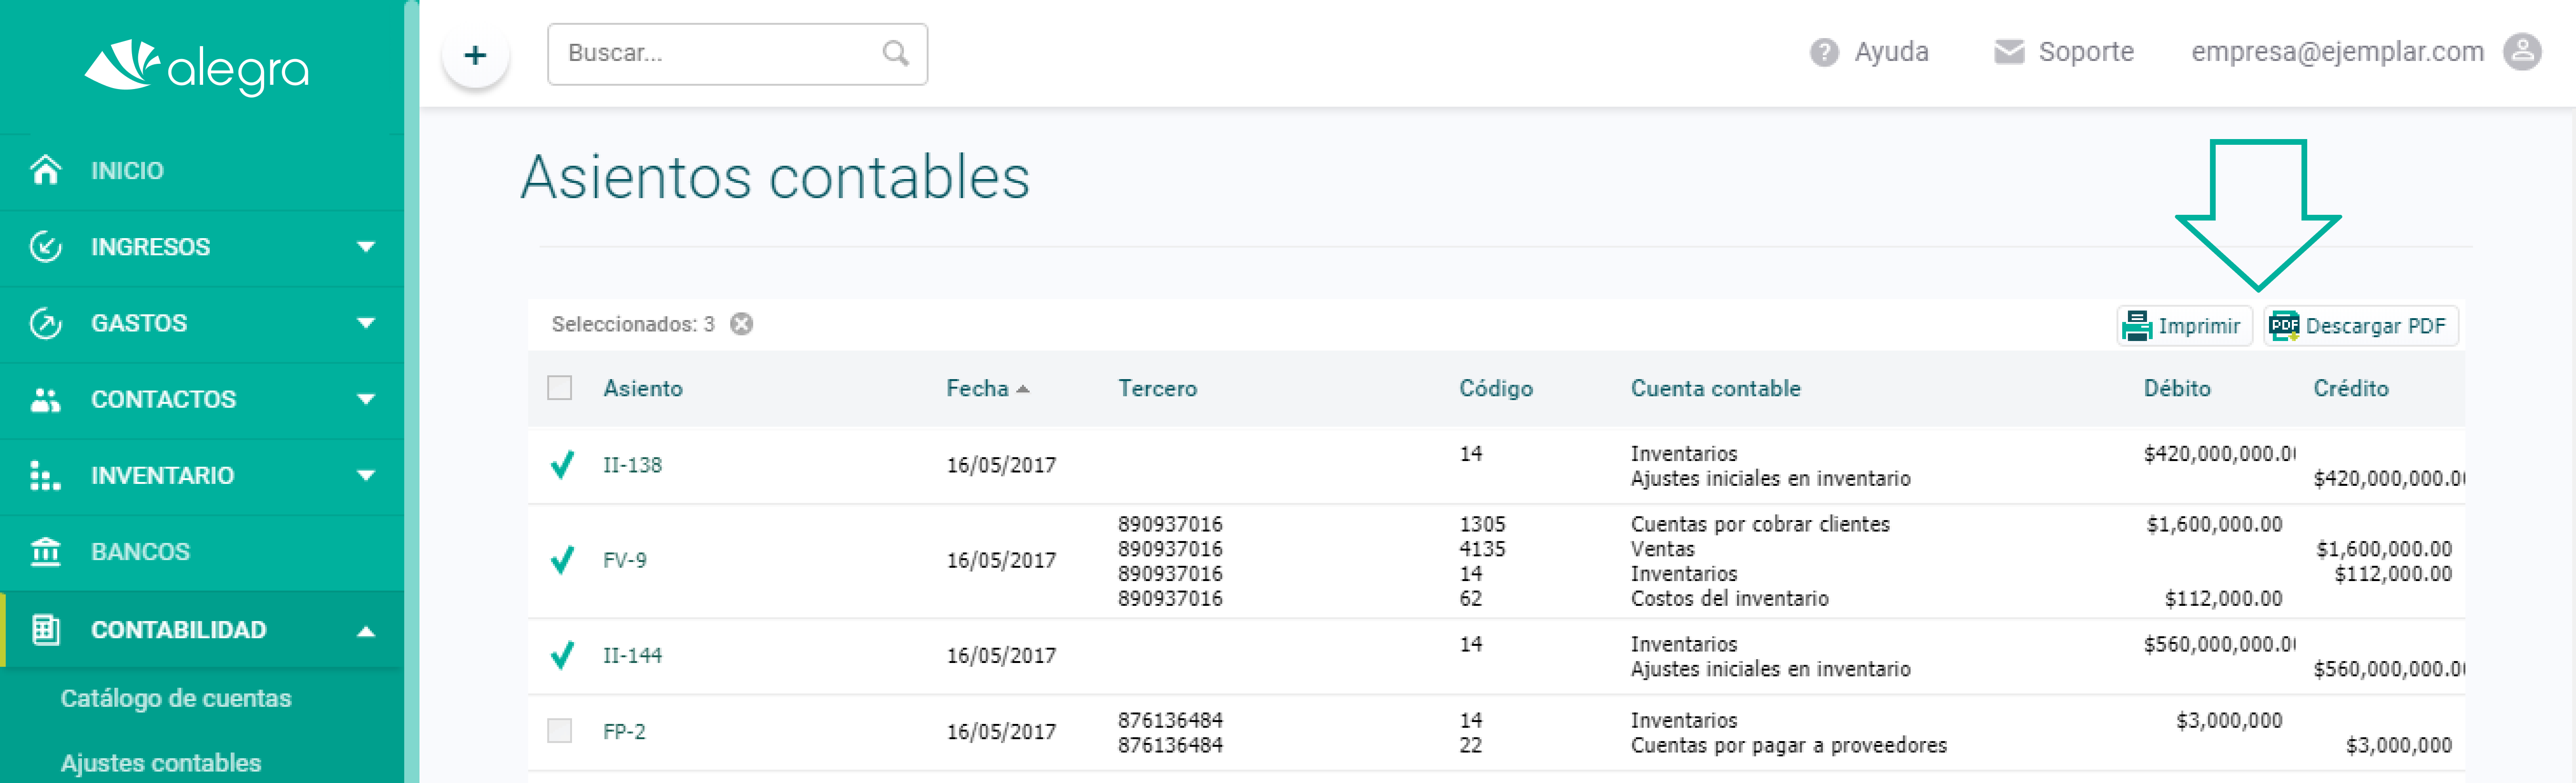This screenshot has width=2576, height=783.
Task: Click the Contabilidad calculator icon
Action: click(x=46, y=629)
